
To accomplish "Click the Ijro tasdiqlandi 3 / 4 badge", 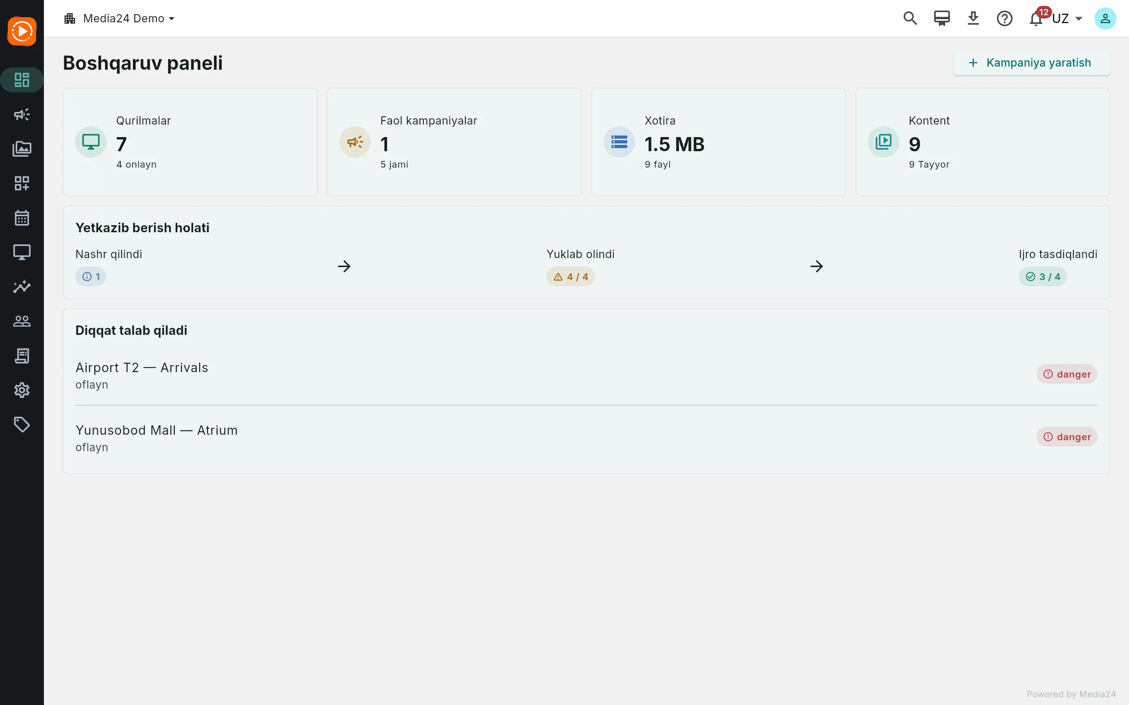I will (x=1043, y=277).
